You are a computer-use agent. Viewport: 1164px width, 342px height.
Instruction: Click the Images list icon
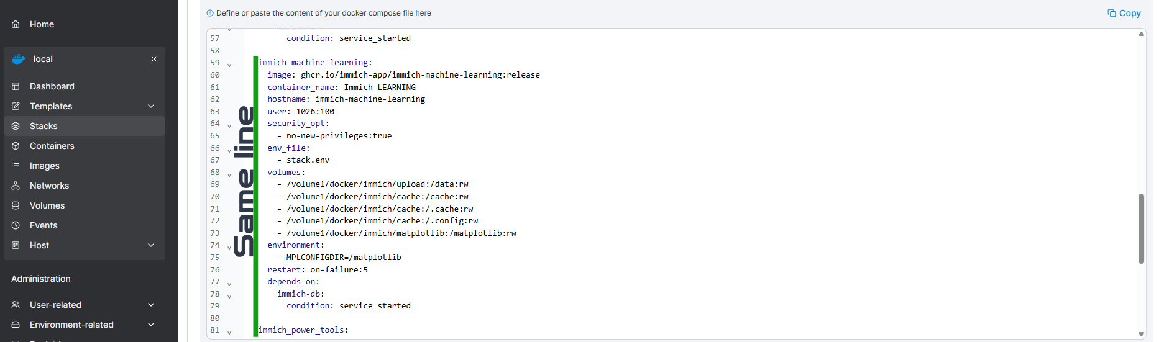coord(16,166)
